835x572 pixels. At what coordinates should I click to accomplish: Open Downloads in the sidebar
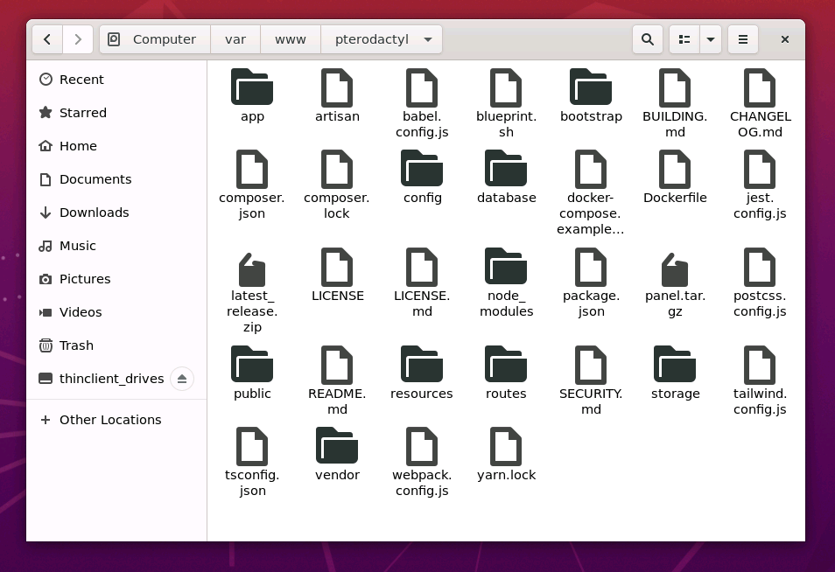pyautogui.click(x=116, y=213)
